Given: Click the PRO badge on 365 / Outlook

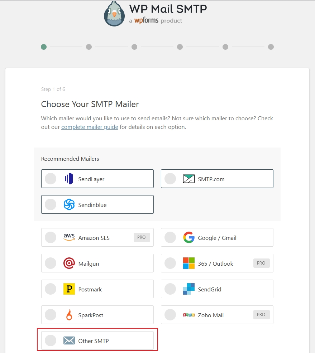Looking at the screenshot, I should point(261,263).
